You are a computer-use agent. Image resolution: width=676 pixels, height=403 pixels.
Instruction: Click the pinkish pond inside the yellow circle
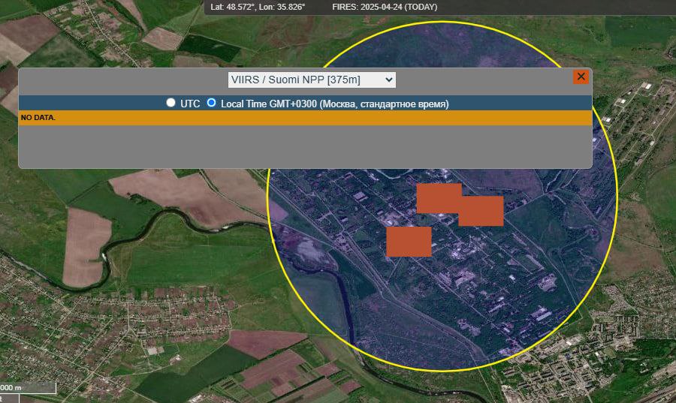tap(309, 252)
